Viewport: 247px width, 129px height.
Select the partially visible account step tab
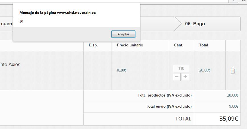point(6,24)
